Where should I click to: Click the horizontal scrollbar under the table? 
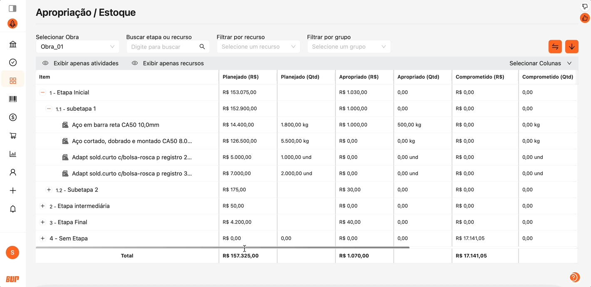(223, 247)
